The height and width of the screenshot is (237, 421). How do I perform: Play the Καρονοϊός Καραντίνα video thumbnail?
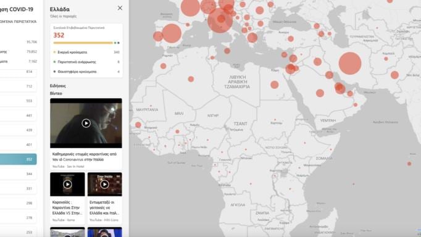coord(67,185)
